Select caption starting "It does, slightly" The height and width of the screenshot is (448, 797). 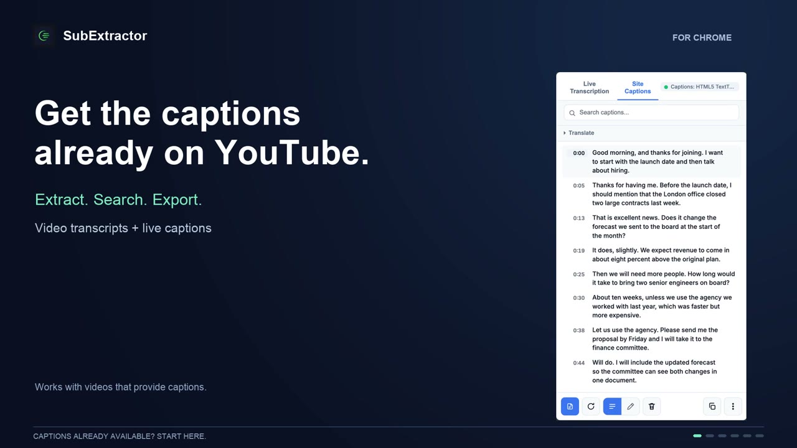coord(661,254)
